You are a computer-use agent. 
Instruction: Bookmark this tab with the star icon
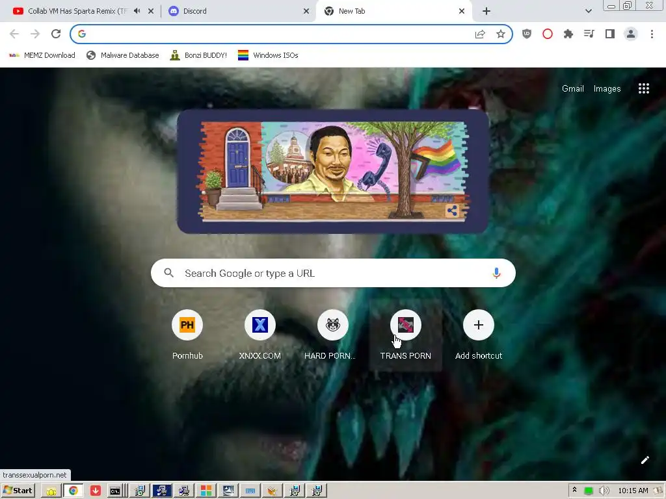[501, 34]
